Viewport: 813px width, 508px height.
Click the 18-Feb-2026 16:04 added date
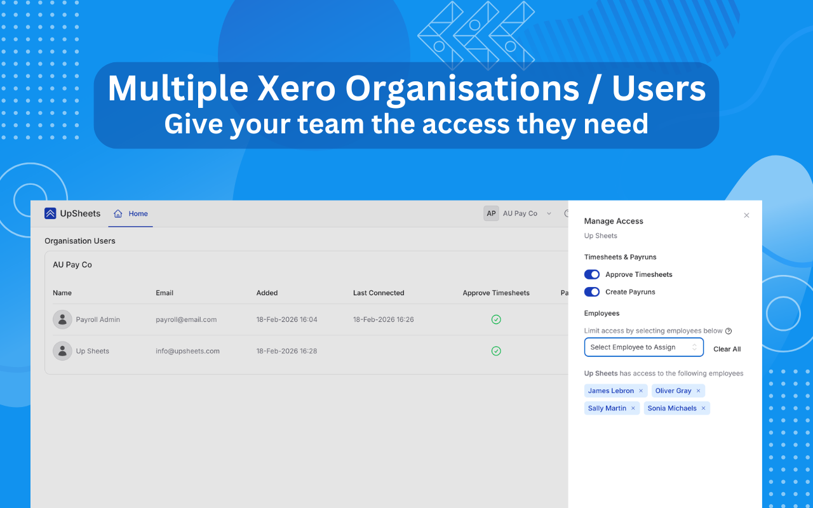(x=286, y=319)
